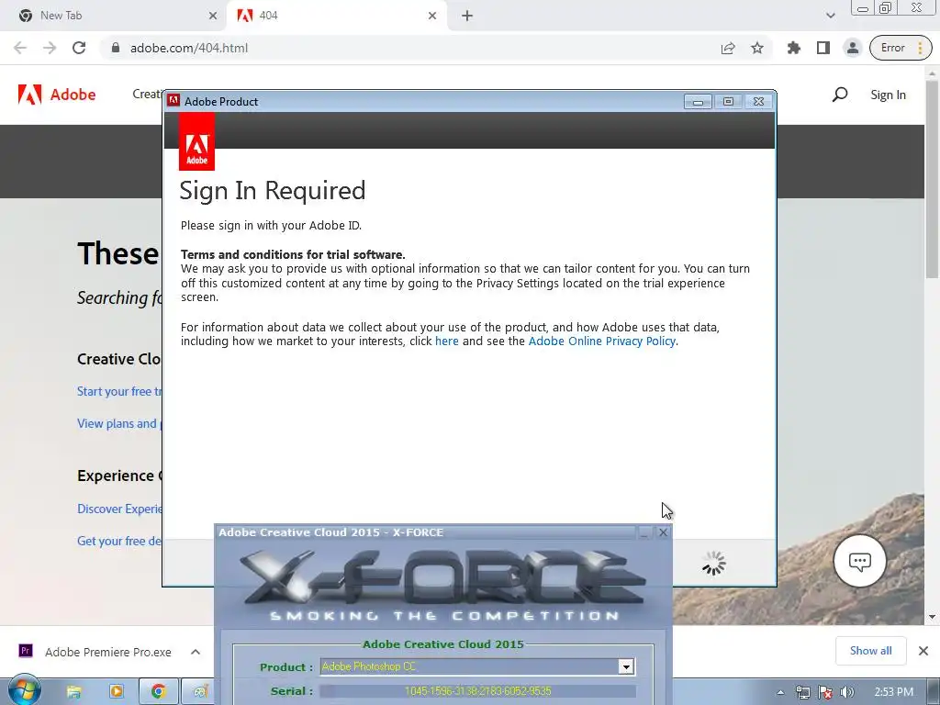This screenshot has width=940, height=705.
Task: Click the Chrome icon in the taskbar
Action: [x=158, y=692]
